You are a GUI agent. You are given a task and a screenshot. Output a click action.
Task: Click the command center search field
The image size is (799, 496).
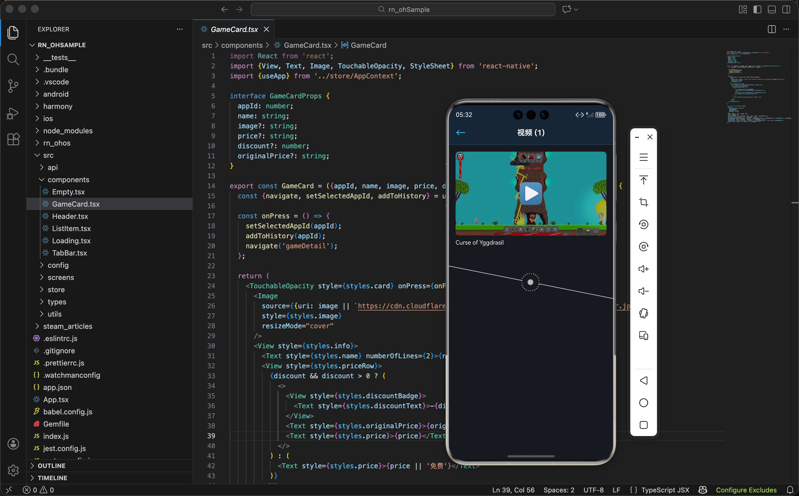(403, 9)
